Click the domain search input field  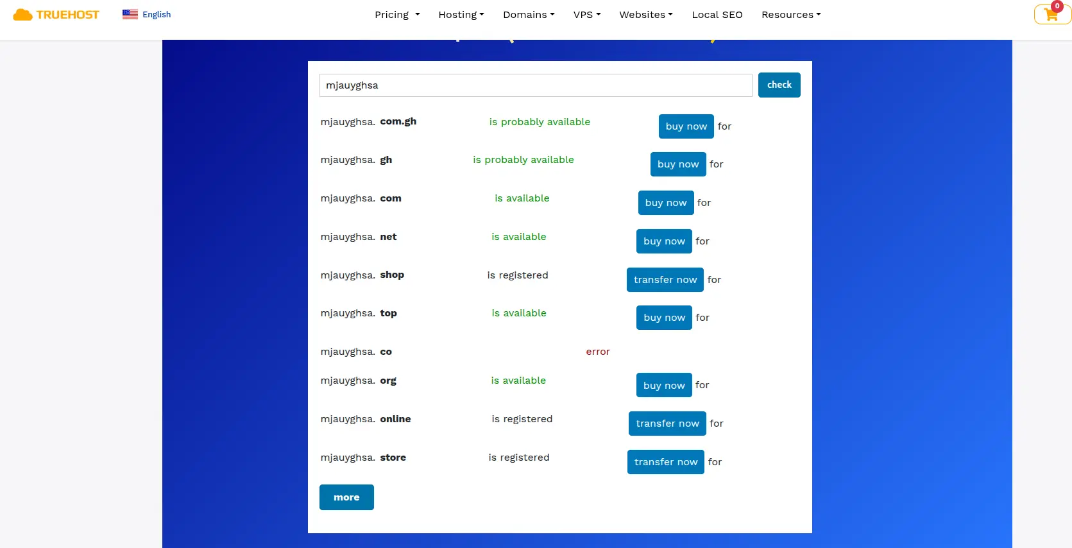pos(536,85)
